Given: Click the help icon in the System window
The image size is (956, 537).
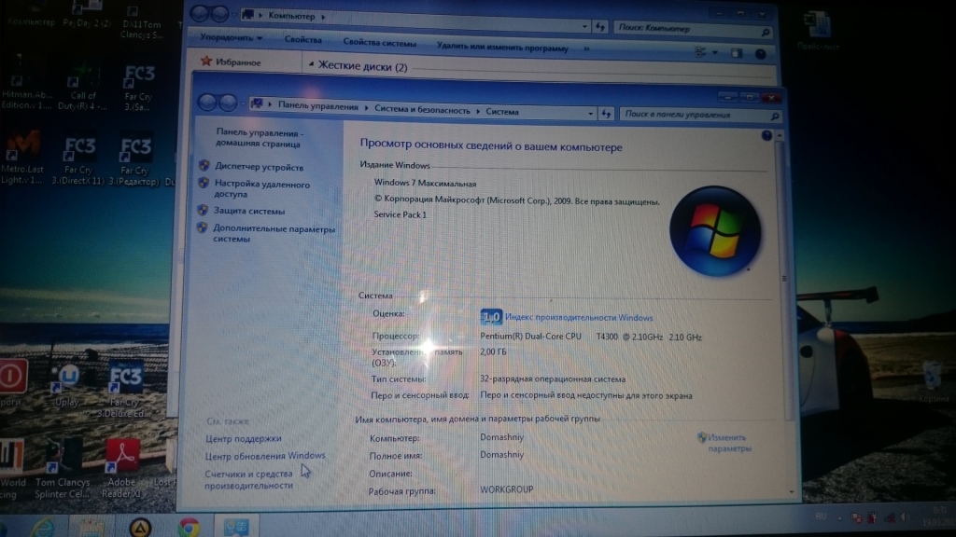Looking at the screenshot, I should 767,135.
